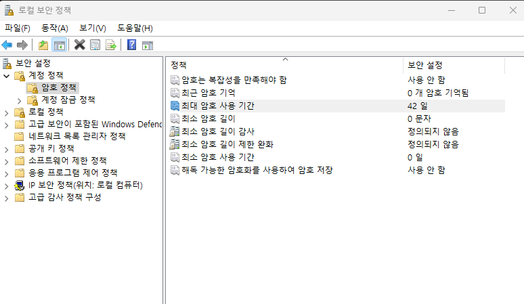
Task: Open the 동작(A) menu
Action: pyautogui.click(x=54, y=28)
